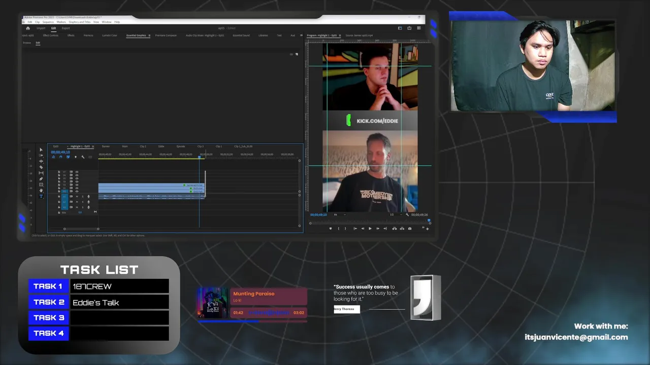Screen dimensions: 650x365
Task: Switch to Lumetri Color panel tab
Action: tap(110, 35)
